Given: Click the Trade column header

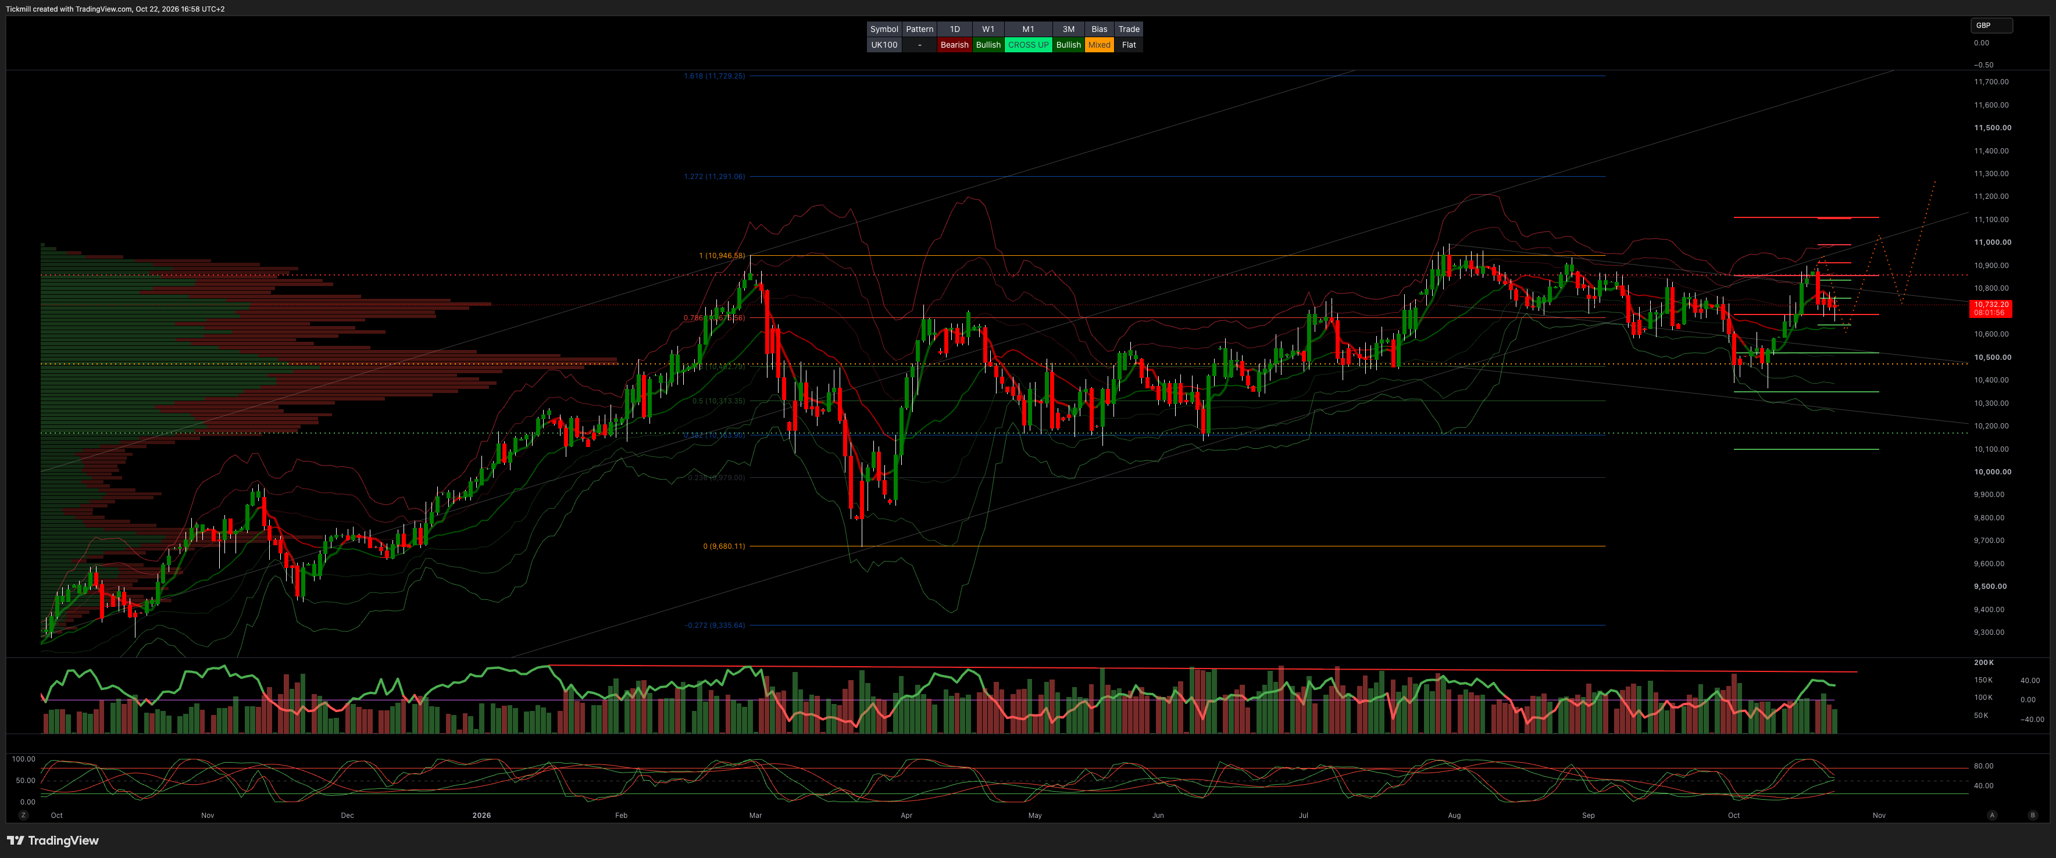Looking at the screenshot, I should (1129, 28).
